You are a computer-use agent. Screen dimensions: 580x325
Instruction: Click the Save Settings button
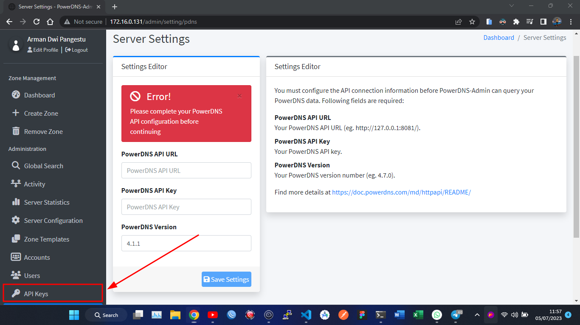pos(226,279)
